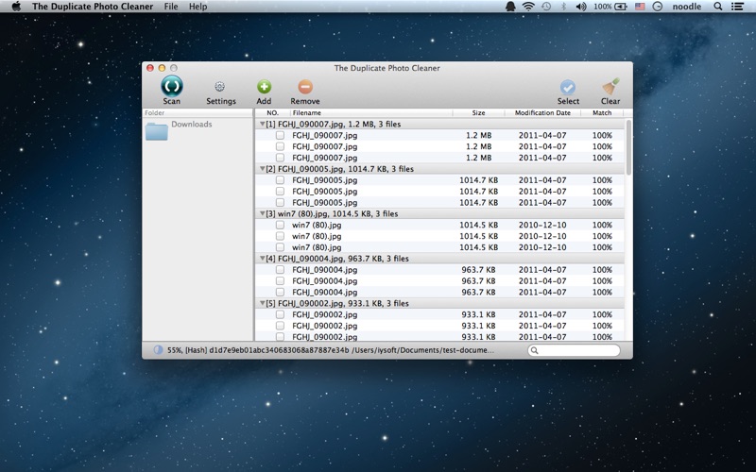This screenshot has width=756, height=472.
Task: Click the 2010-12-10 date in third win7 row
Action: 542,247
